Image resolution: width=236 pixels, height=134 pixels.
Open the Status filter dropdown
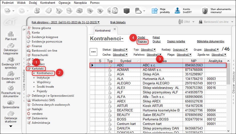click(120, 50)
